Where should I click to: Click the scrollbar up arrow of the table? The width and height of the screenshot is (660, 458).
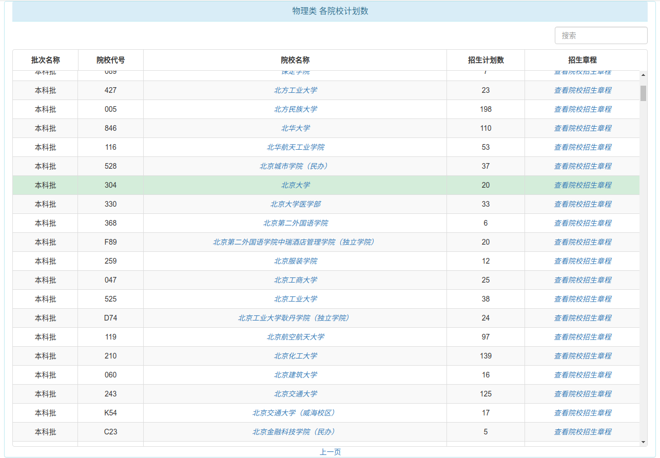click(643, 75)
